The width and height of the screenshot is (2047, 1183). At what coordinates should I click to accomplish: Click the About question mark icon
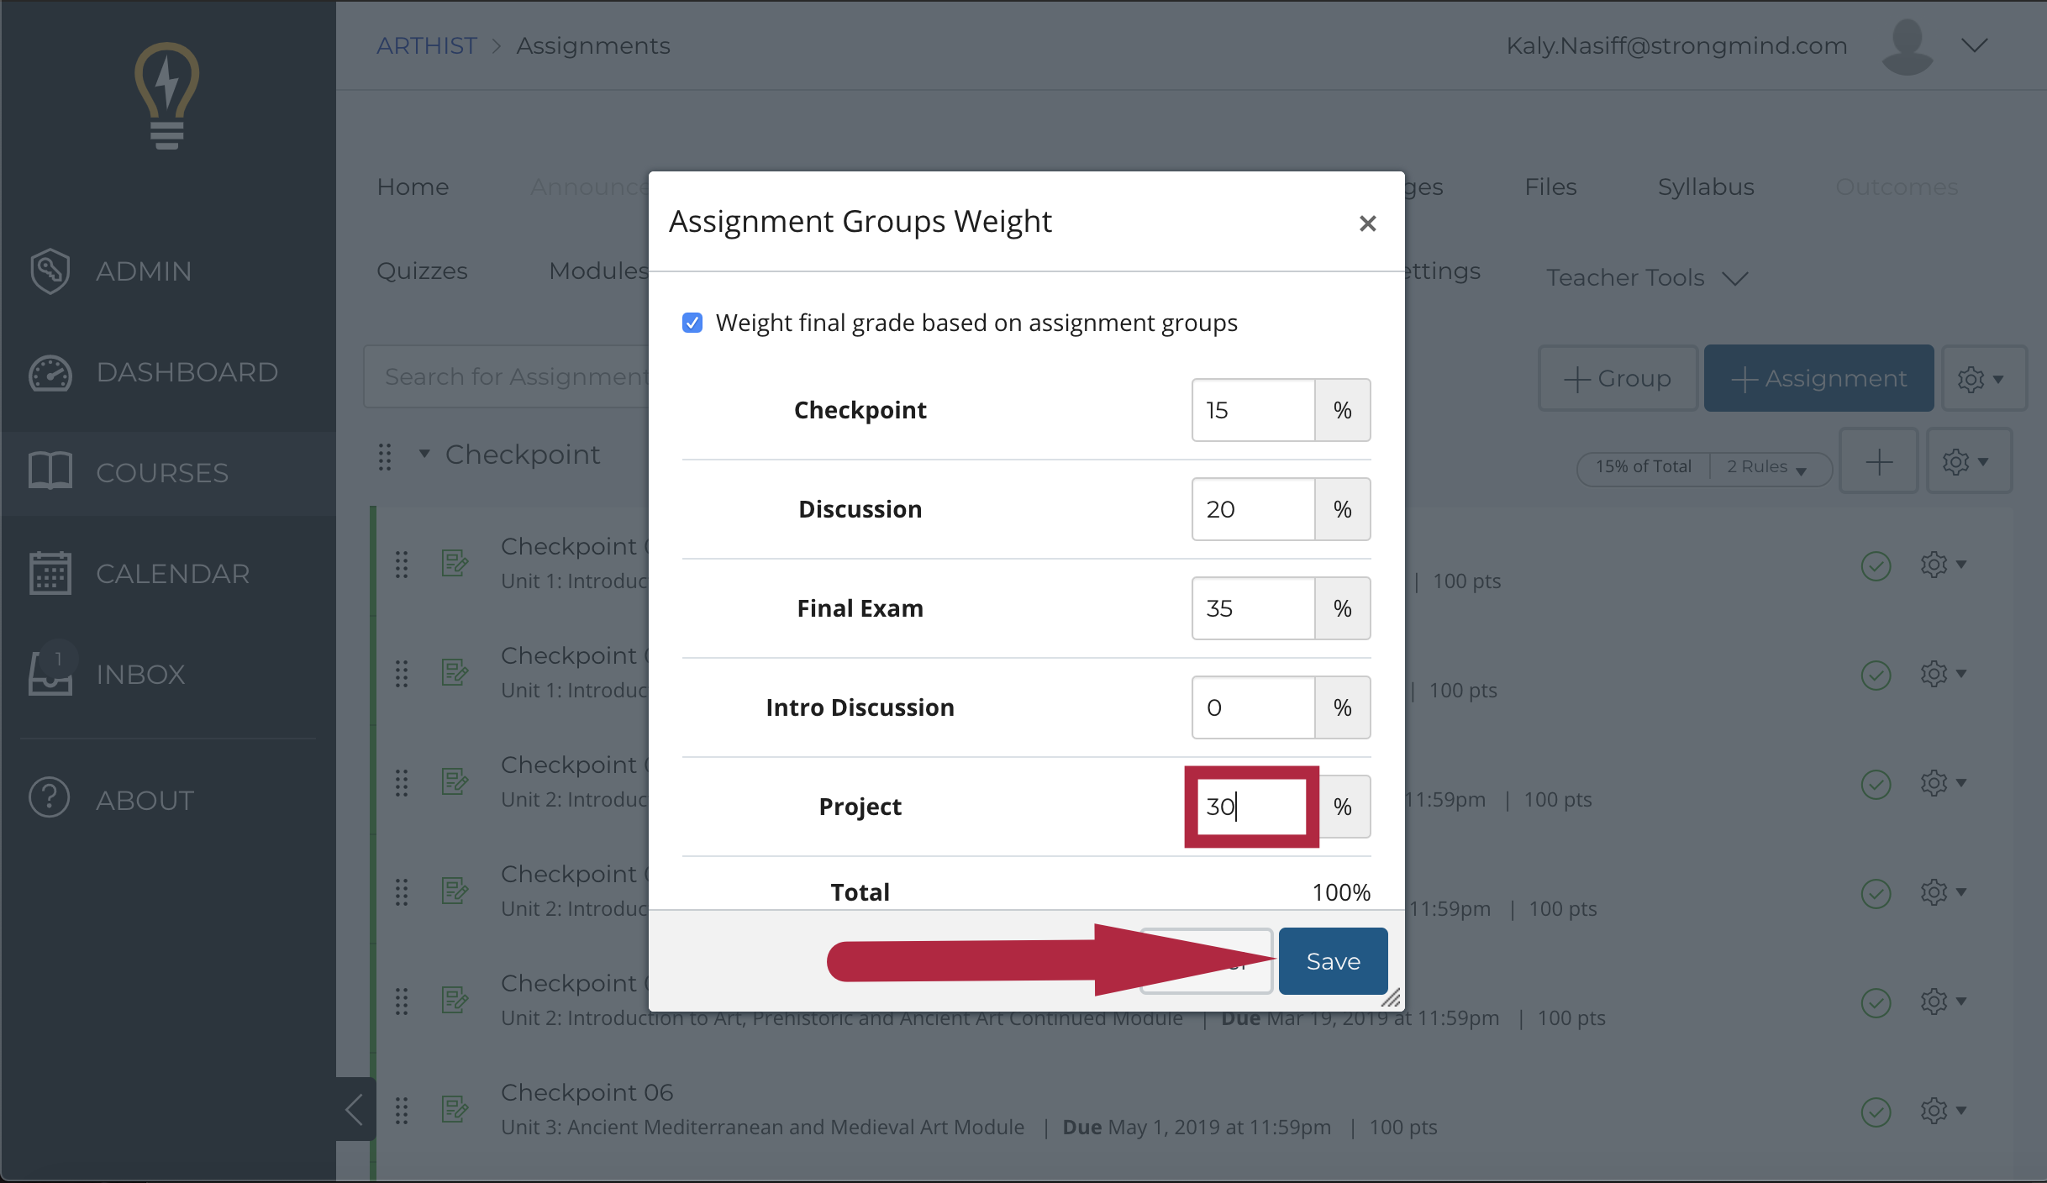click(x=50, y=798)
